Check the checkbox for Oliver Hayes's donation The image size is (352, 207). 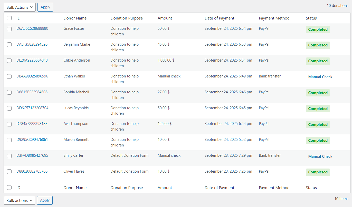pyautogui.click(x=9, y=172)
